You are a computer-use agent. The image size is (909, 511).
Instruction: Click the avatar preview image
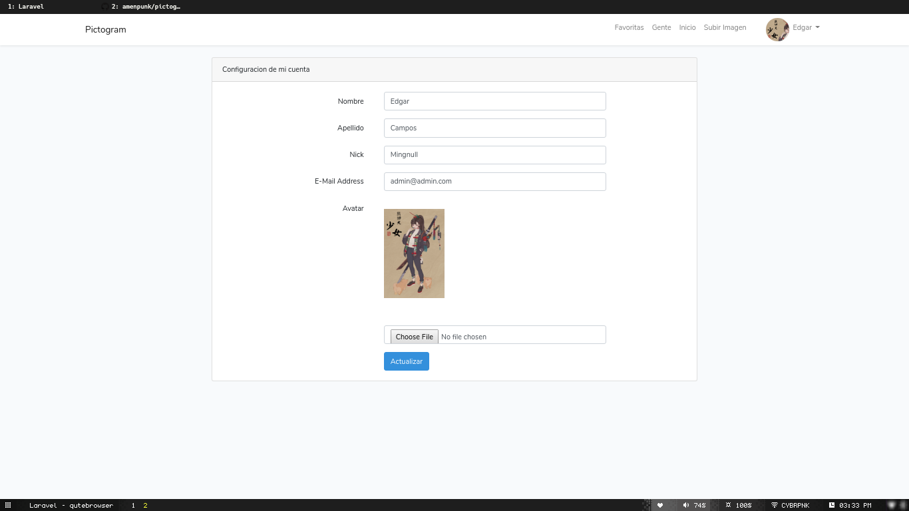[x=414, y=254]
